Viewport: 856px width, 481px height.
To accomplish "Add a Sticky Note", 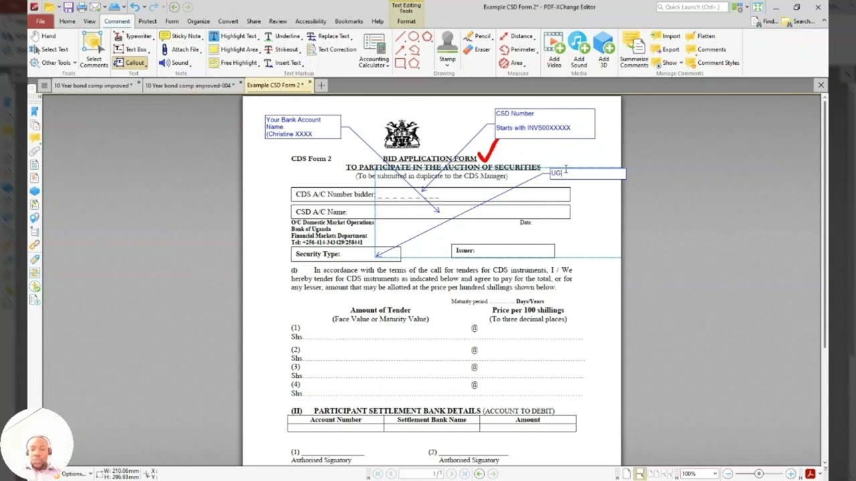I will [x=181, y=36].
